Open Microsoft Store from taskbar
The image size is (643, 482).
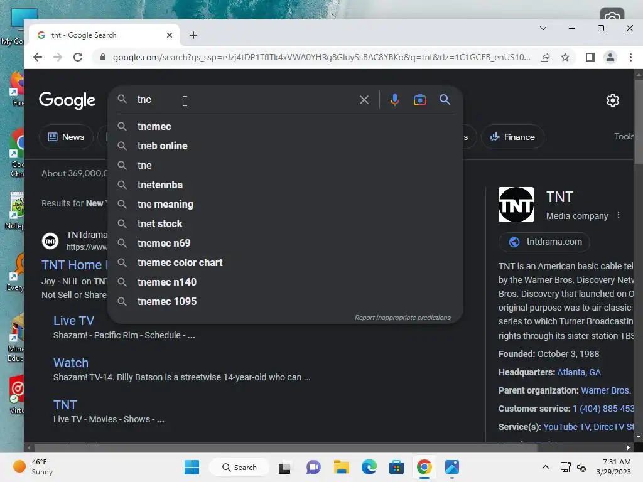397,467
